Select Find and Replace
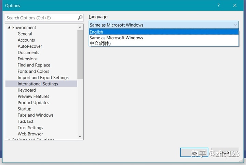 [34, 65]
